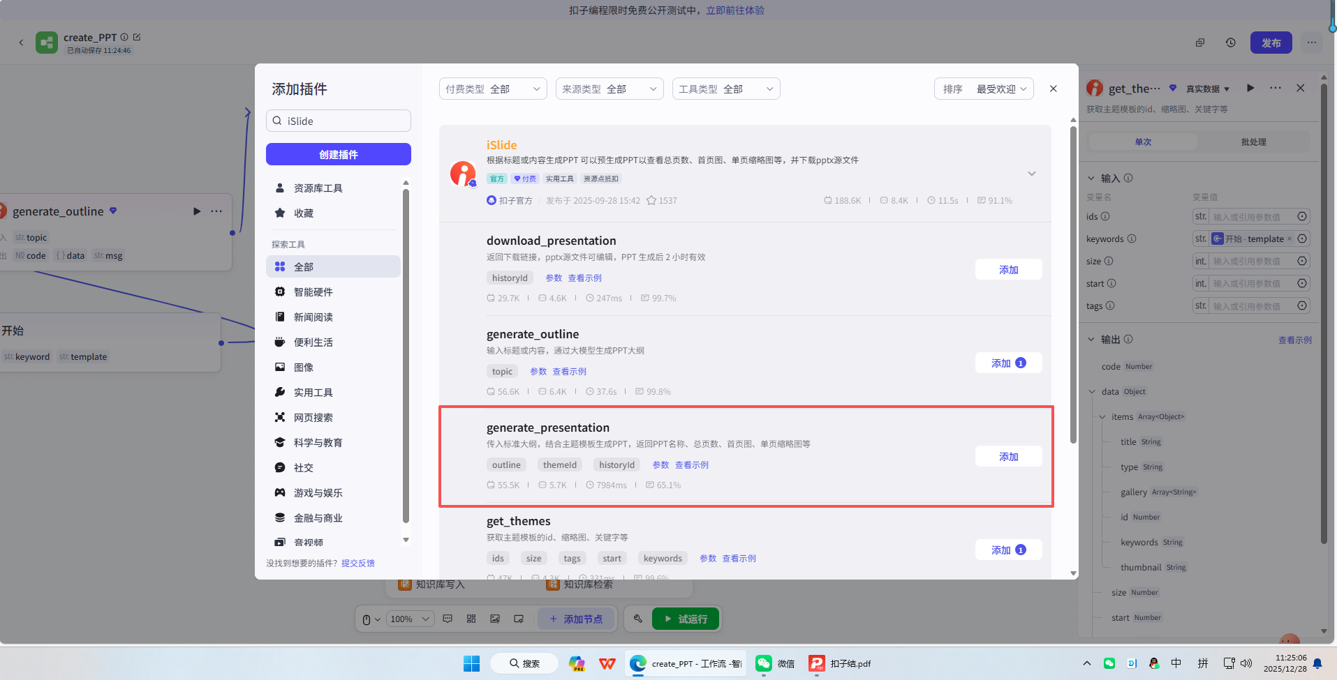Open version history clock icon
This screenshot has height=680, width=1337.
pyautogui.click(x=1231, y=43)
